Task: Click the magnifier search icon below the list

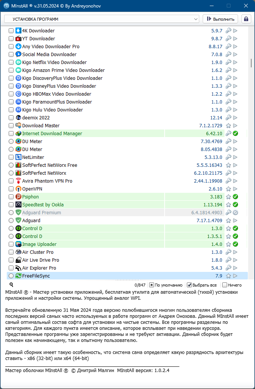Action: click(x=11, y=285)
